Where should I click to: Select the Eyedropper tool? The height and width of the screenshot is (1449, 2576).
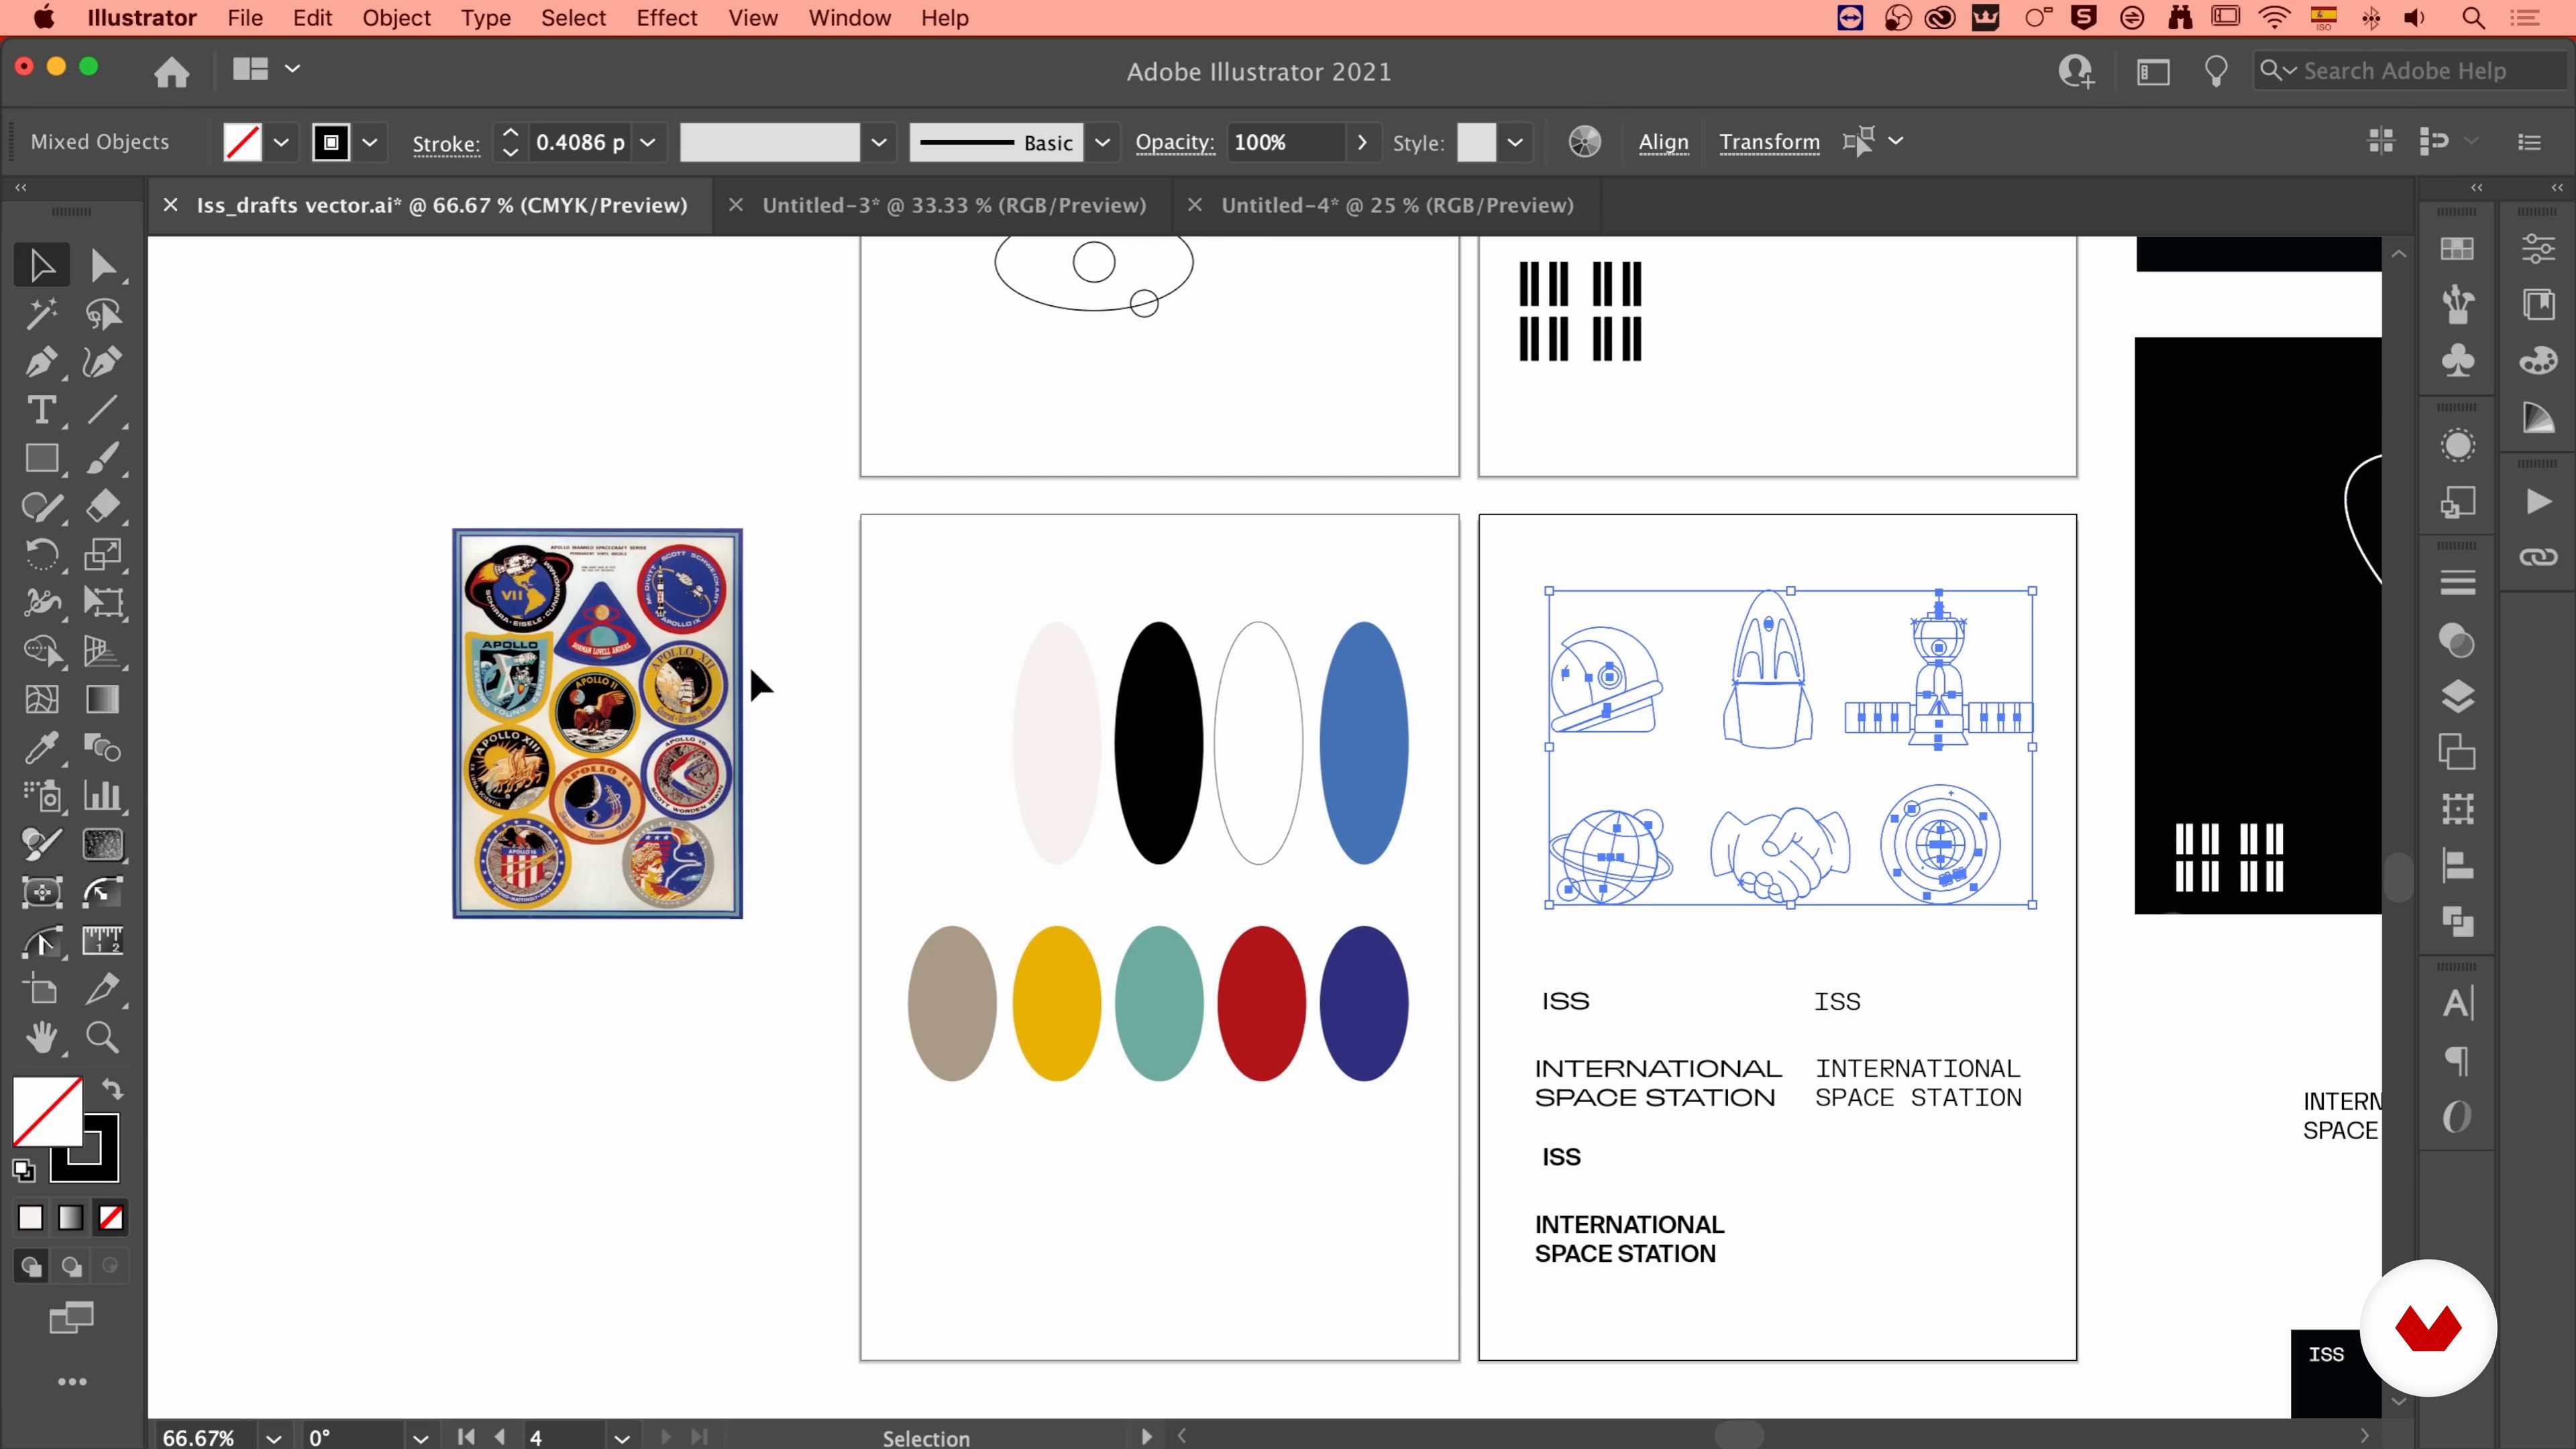(x=41, y=748)
